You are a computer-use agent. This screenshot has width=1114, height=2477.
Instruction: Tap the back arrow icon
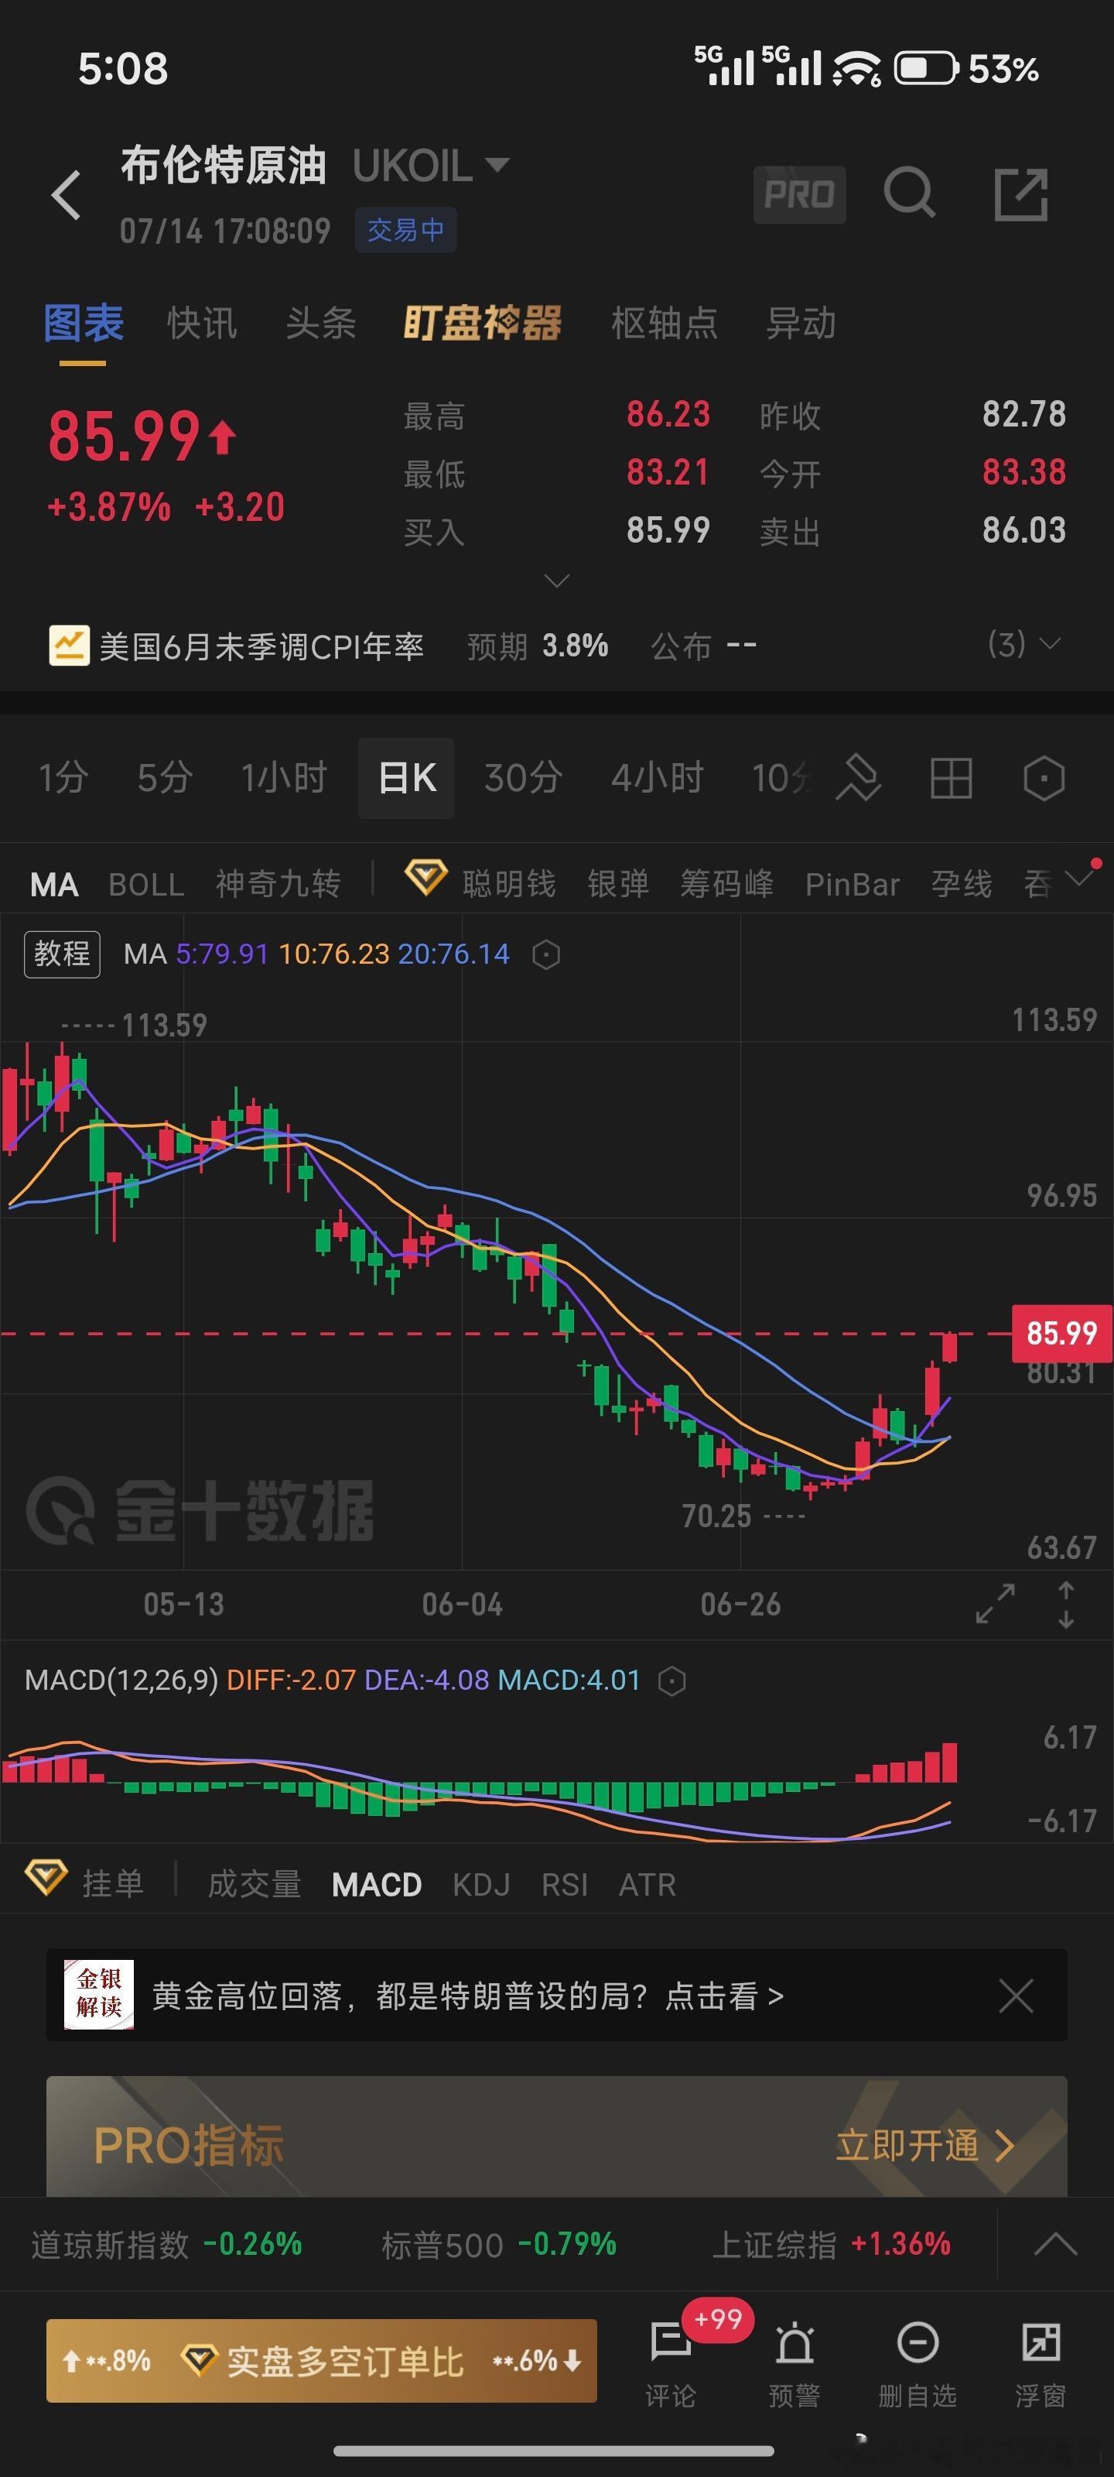click(x=67, y=196)
